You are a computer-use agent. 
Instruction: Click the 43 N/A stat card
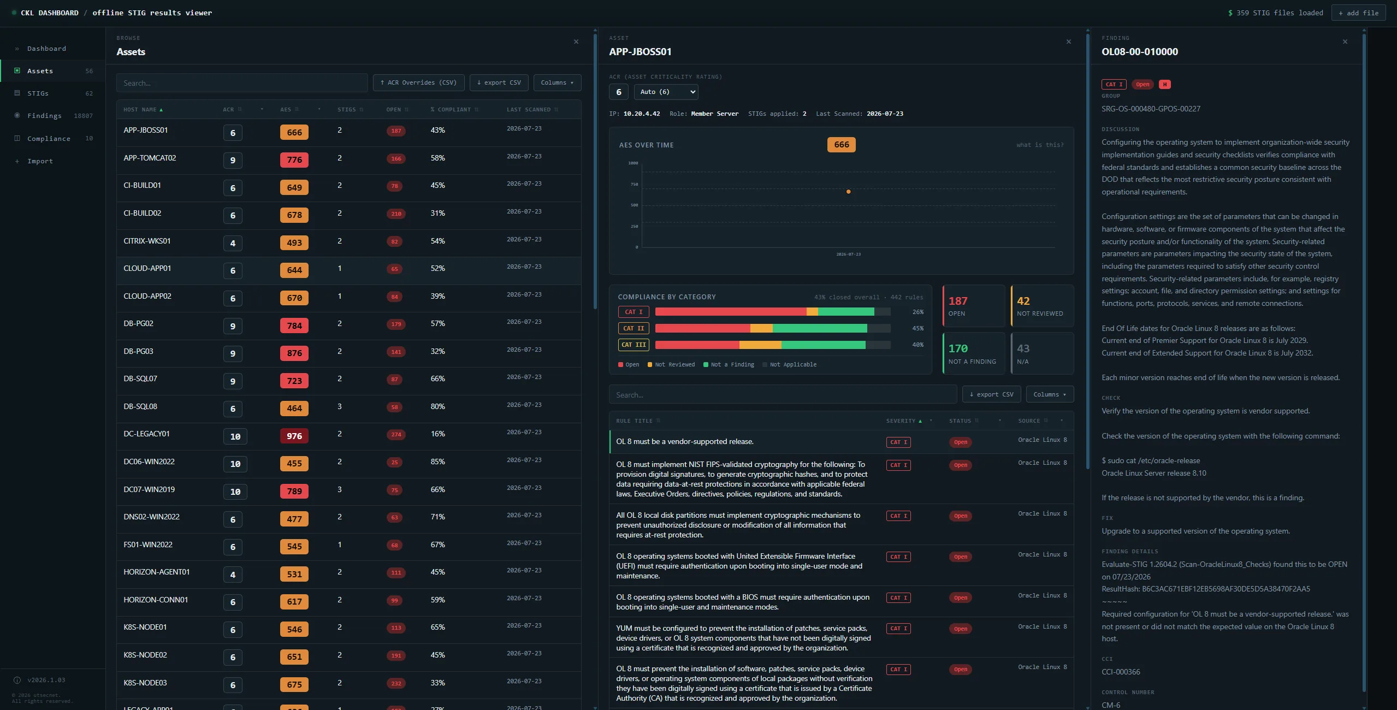pyautogui.click(x=1042, y=353)
